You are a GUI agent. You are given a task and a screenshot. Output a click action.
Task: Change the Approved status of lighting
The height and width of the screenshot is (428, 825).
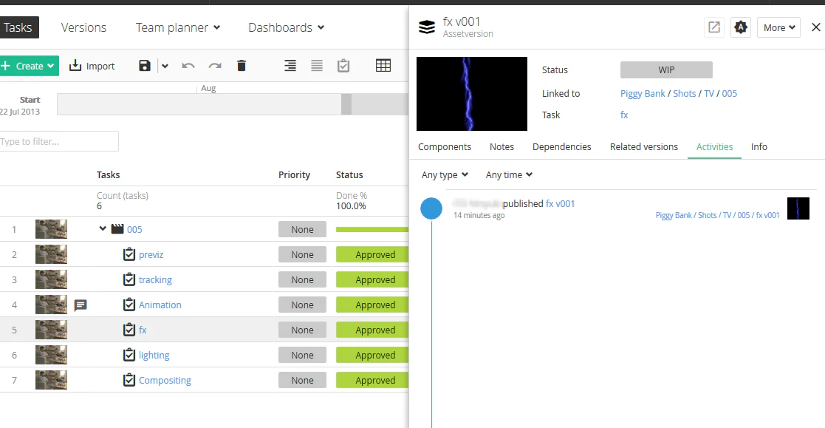(x=372, y=356)
